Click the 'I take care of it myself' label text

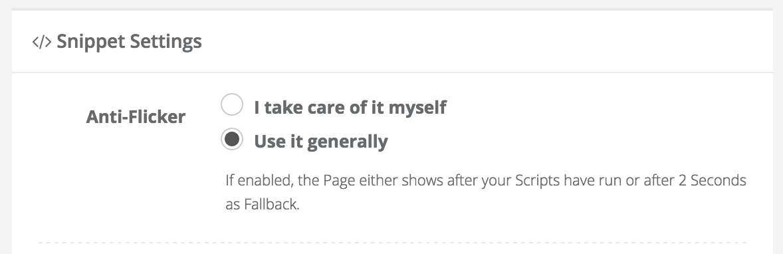[x=350, y=107]
